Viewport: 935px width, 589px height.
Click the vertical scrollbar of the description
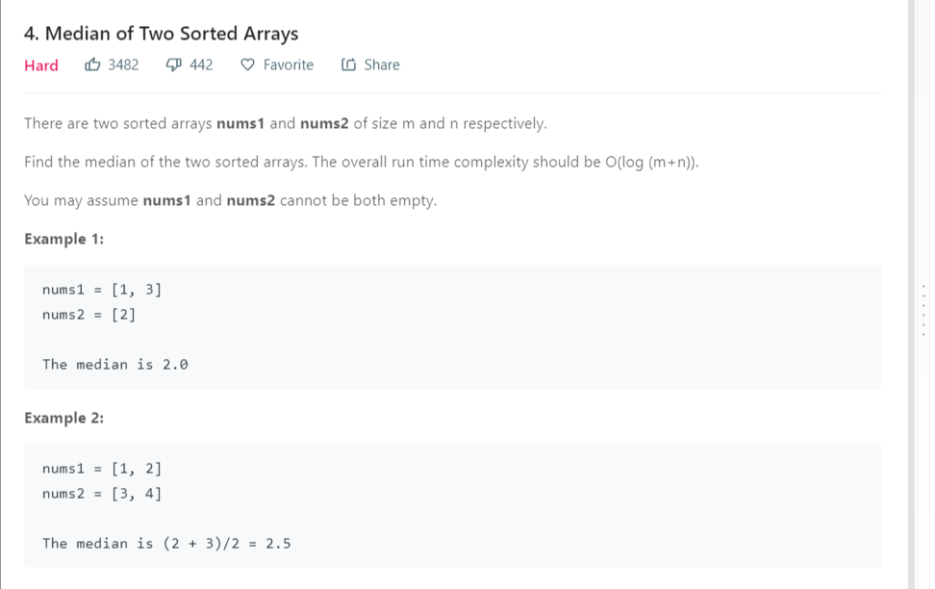(x=912, y=289)
